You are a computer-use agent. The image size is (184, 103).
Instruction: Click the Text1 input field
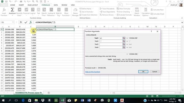(x=111, y=38)
